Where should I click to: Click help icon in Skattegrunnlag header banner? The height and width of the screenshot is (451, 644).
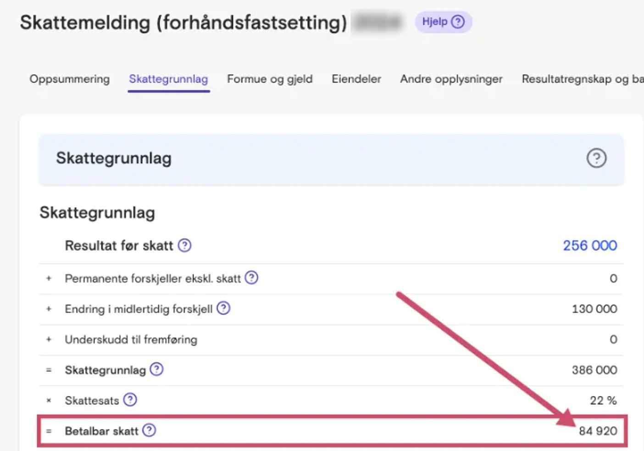pos(596,158)
